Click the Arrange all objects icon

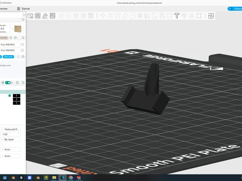[53, 16]
